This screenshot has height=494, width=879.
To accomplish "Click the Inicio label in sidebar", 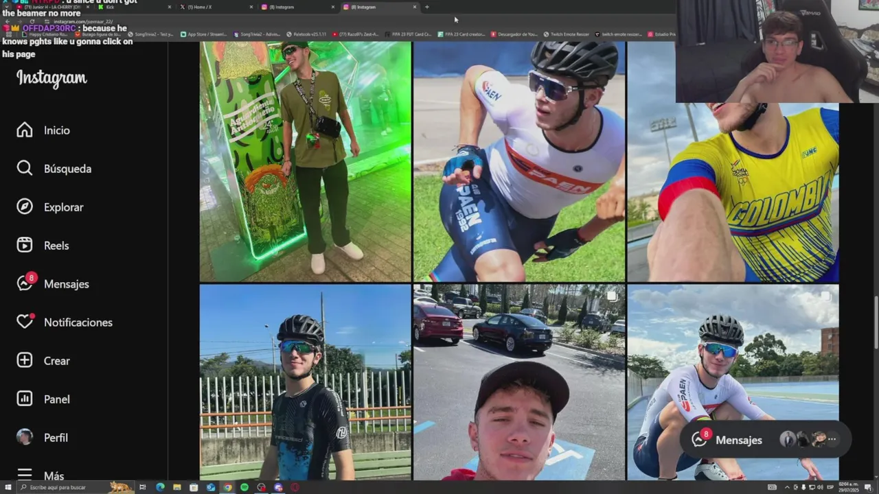I will tap(57, 130).
